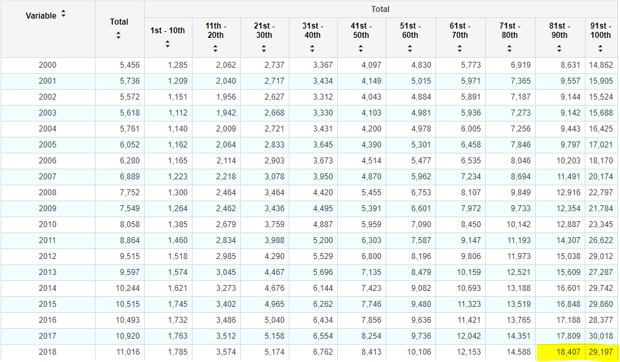Sort by 91st - 100th column arrows
Image resolution: width=620 pixels, height=362 pixels.
pyautogui.click(x=601, y=48)
